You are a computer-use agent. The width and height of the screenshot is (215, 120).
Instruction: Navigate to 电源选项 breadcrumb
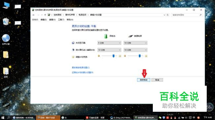click(82, 15)
